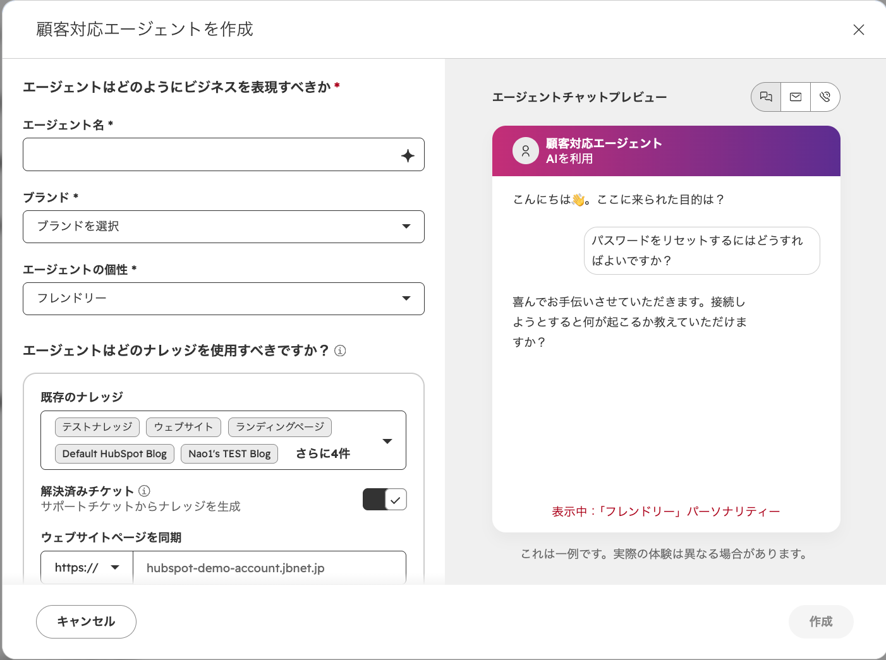886x660 pixels.
Task: Click the 顧客対応エージェント chat header title
Action: pyautogui.click(x=604, y=143)
